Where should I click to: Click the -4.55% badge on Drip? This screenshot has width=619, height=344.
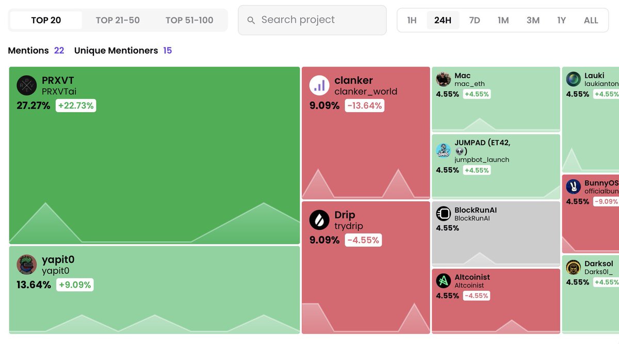[x=363, y=240]
